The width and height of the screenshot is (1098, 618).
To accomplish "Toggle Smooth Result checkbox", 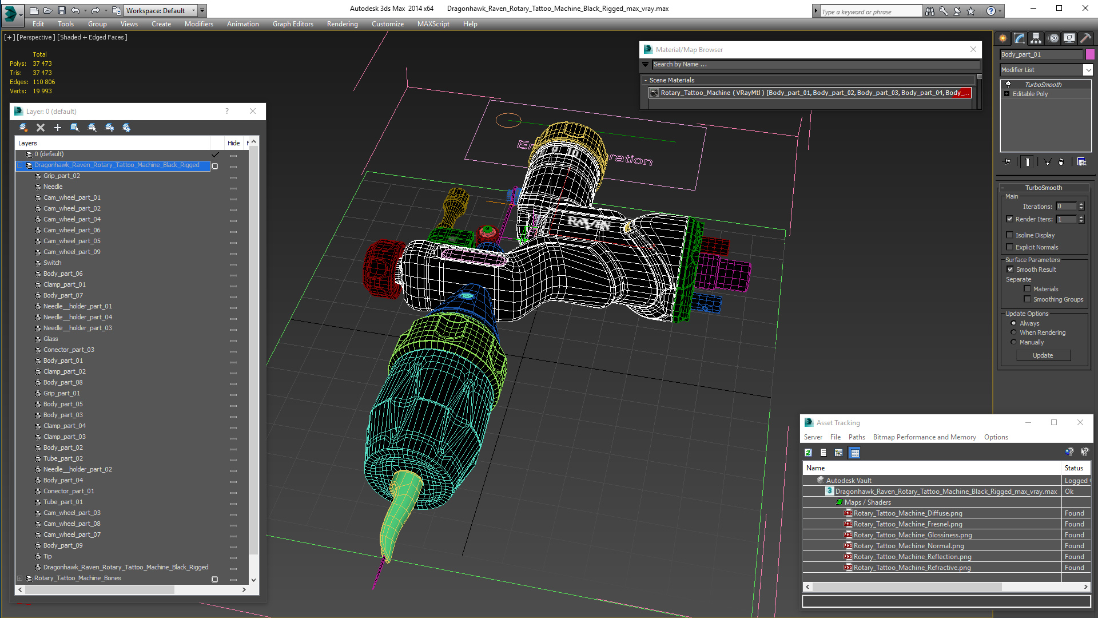I will 1011,270.
